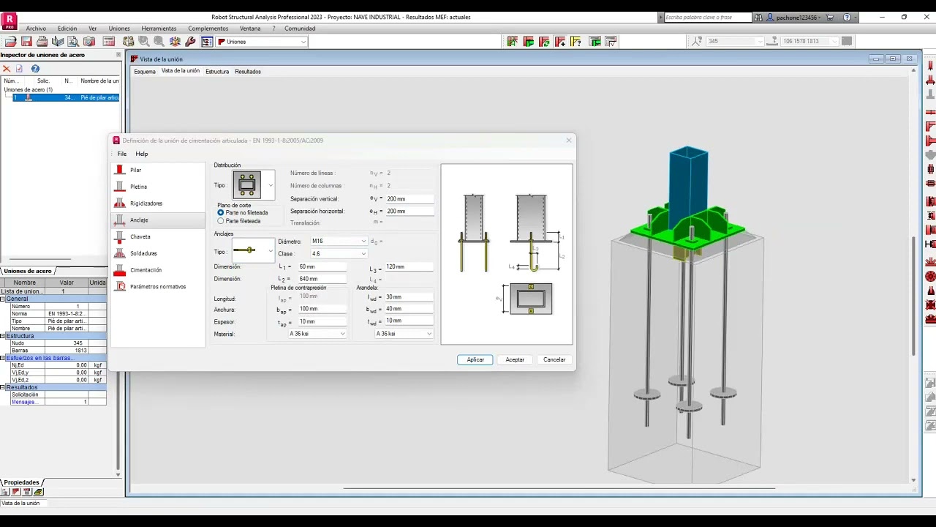Click the print icon in toolbar

click(42, 42)
